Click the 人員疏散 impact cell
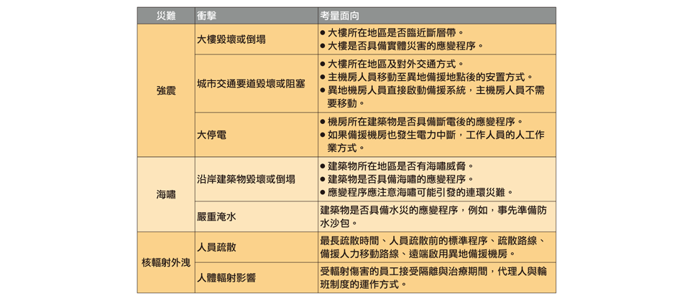 pos(257,247)
